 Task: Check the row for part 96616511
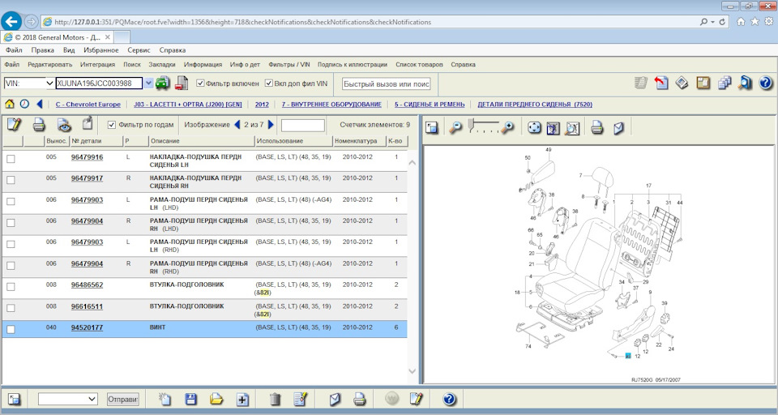11,308
